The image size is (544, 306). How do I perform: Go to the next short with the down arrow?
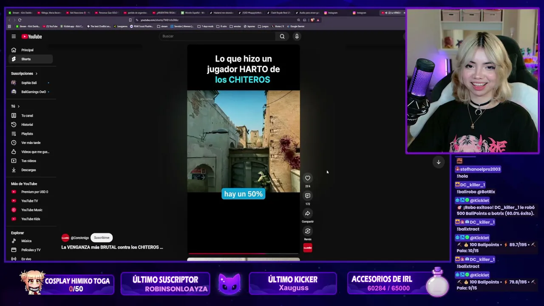[x=439, y=162]
